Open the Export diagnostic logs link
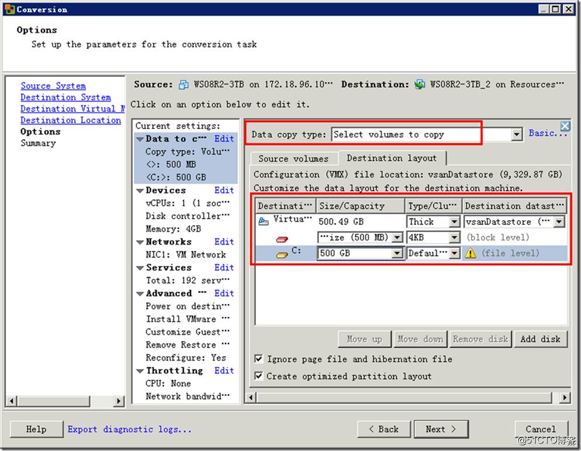The image size is (581, 451). coord(130,429)
